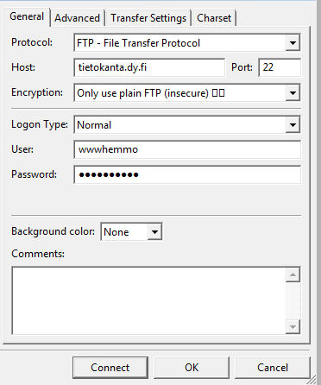Viewport: 321px width, 385px height.
Task: Click the Comments scrollbar down arrow
Action: (293, 327)
